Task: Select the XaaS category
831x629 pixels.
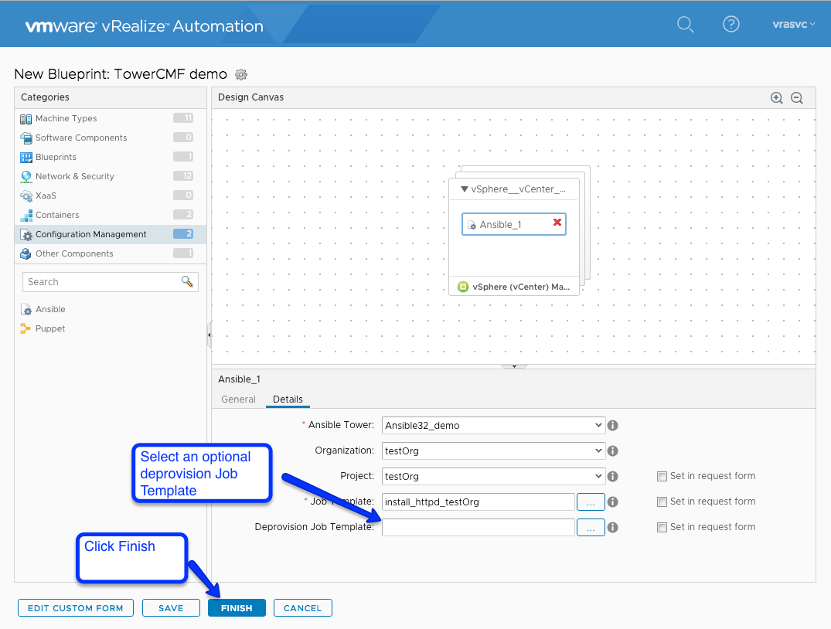Action: pos(111,195)
